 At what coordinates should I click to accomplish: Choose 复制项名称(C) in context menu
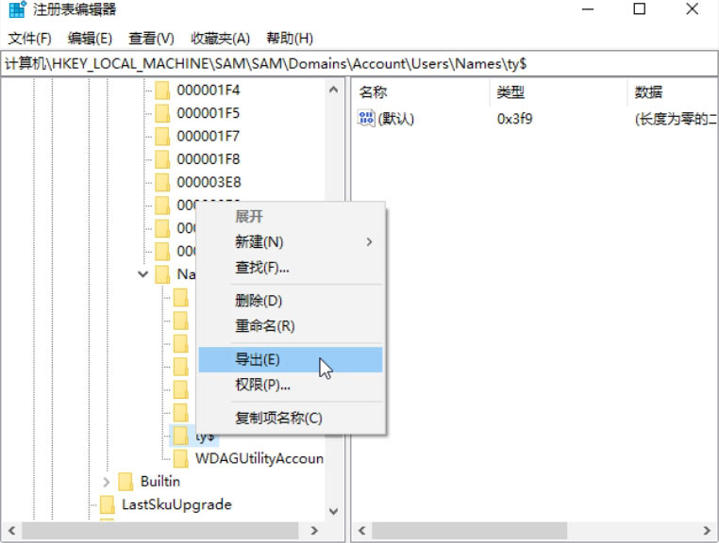pyautogui.click(x=291, y=418)
